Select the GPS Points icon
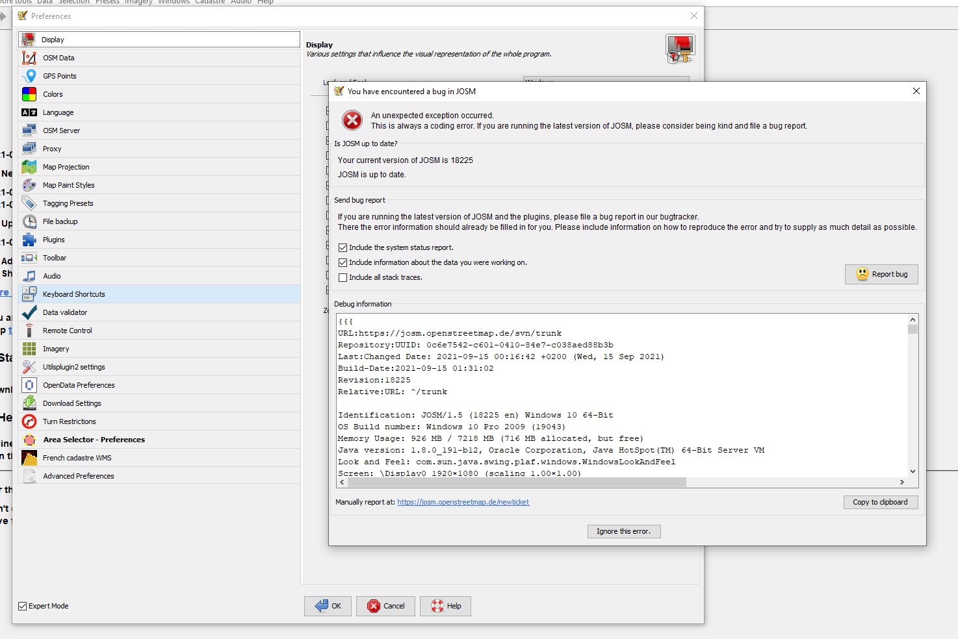The width and height of the screenshot is (958, 639). pos(29,76)
